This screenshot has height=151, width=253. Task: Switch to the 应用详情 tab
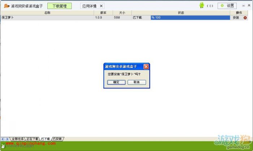click(x=89, y=6)
